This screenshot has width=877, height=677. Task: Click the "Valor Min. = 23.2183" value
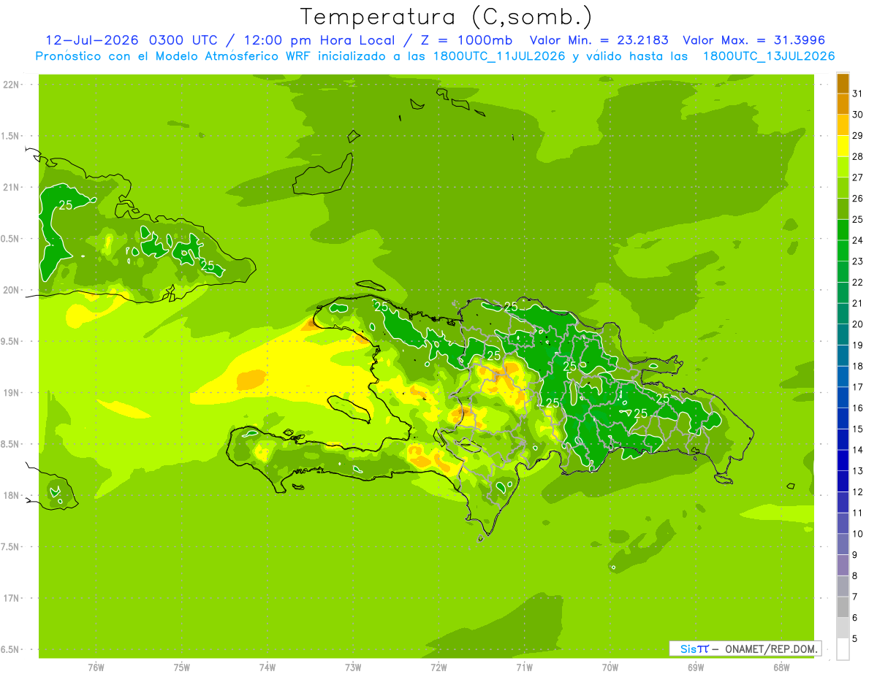599,40
